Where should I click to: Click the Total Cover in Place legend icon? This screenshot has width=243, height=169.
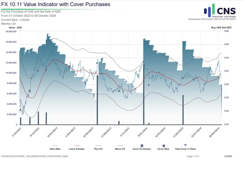tap(185, 145)
